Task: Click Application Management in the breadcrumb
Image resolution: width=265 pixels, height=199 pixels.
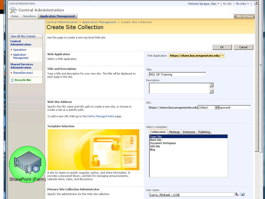Action: [99, 22]
